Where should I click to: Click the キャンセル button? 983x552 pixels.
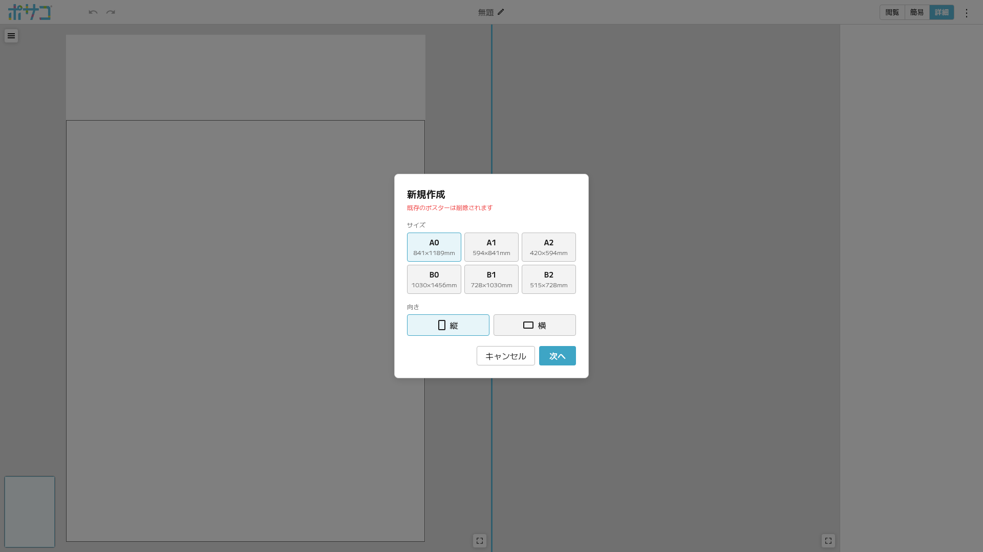506,356
